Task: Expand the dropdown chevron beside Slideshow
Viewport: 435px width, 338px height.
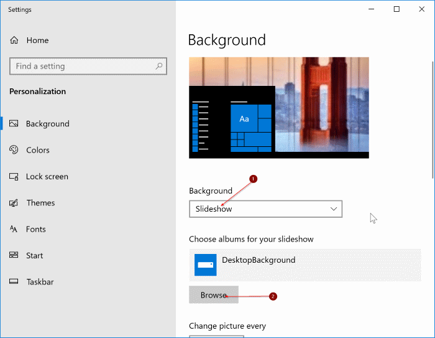Action: click(334, 209)
